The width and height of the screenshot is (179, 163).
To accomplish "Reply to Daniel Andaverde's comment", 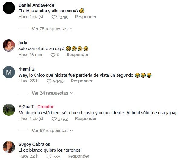I will pyautogui.click(x=86, y=17).
